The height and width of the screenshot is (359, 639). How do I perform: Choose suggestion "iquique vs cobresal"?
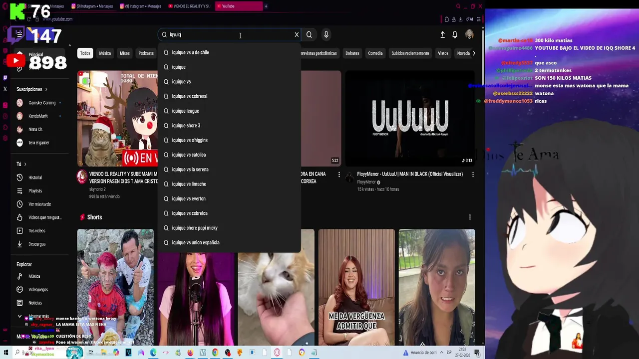[229, 96]
